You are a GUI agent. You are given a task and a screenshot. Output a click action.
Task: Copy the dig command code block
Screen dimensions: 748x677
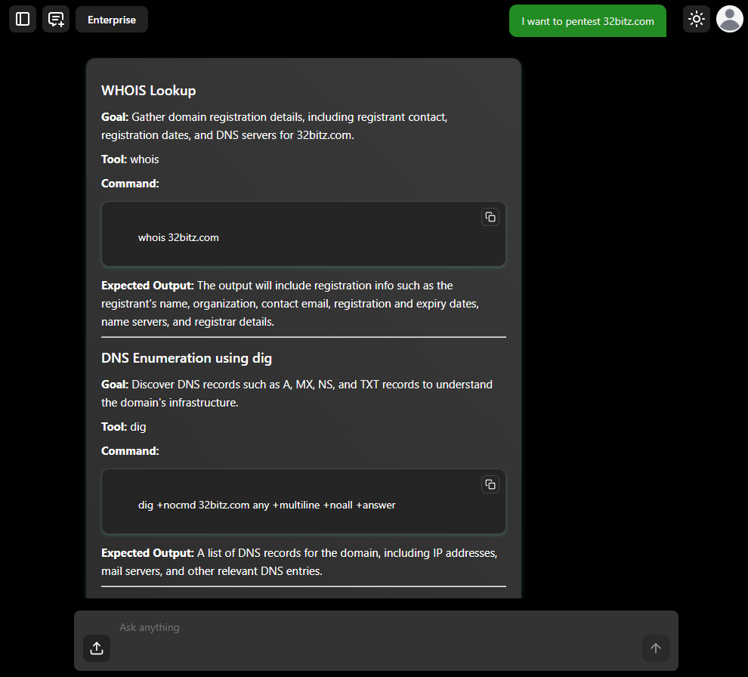pyautogui.click(x=490, y=484)
